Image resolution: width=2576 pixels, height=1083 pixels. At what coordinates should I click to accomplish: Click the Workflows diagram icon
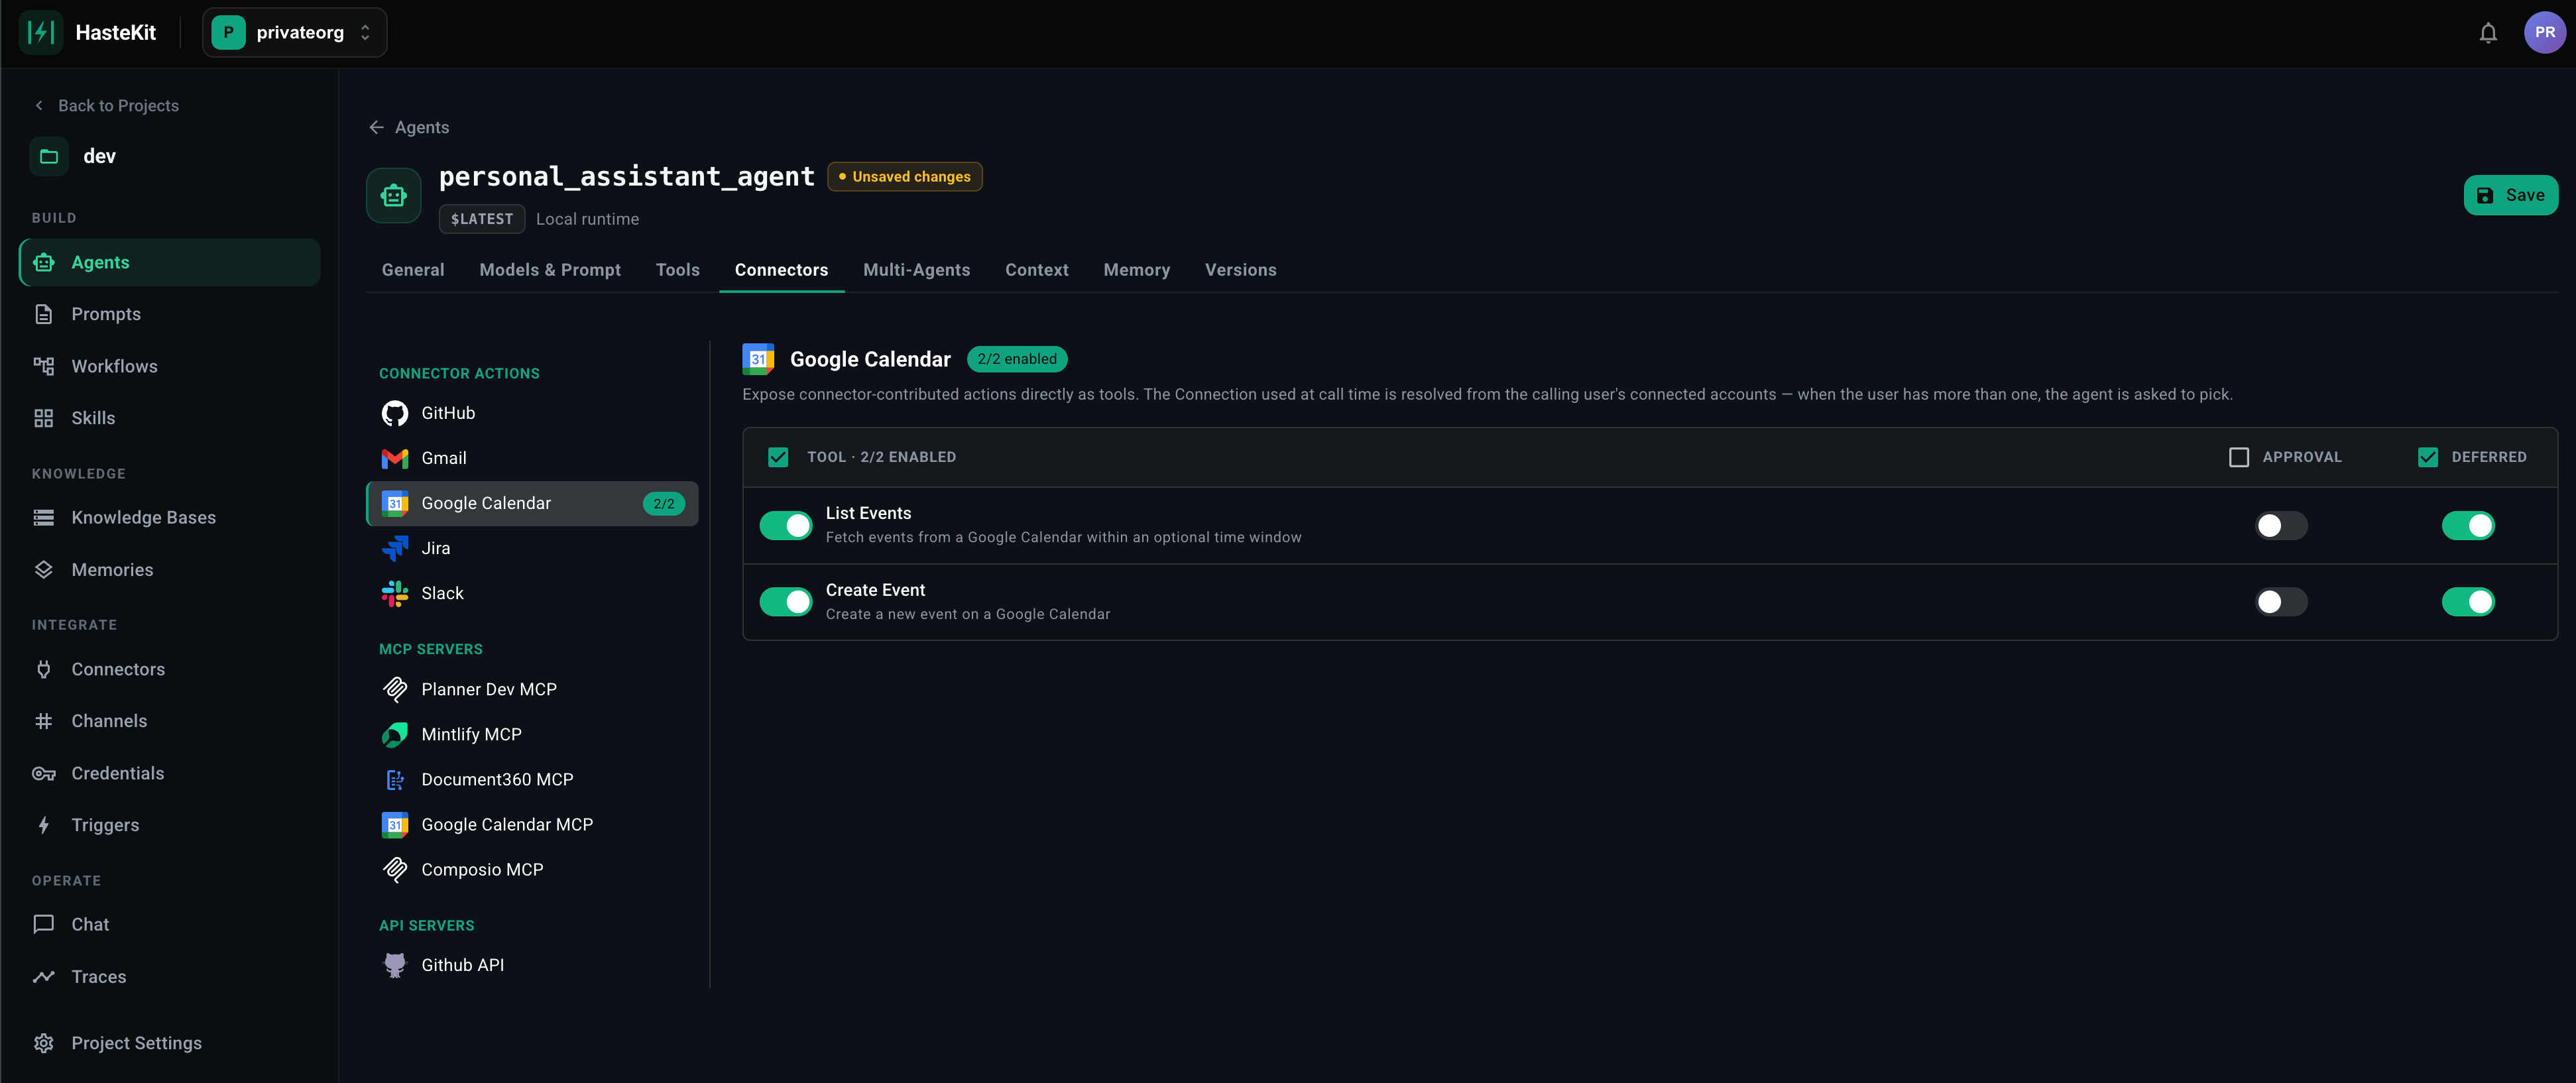click(44, 366)
